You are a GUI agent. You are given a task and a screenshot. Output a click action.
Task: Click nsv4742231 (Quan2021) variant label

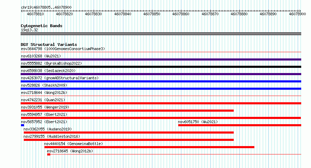coord(43,100)
